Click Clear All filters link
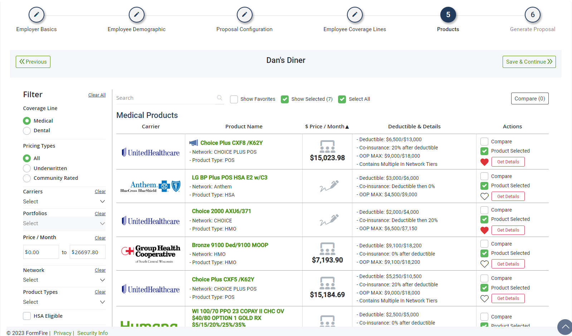This screenshot has width=572, height=336. coord(97,95)
